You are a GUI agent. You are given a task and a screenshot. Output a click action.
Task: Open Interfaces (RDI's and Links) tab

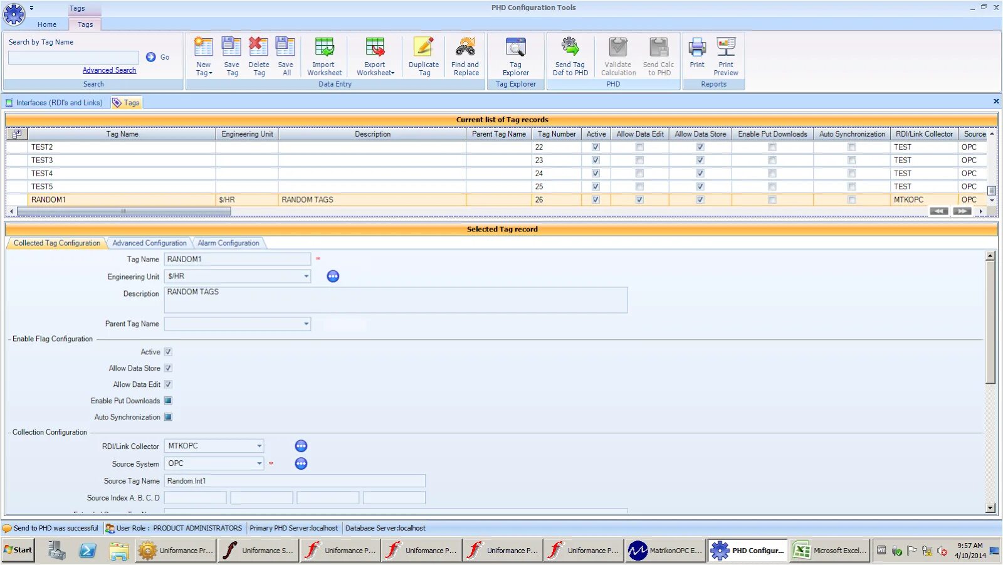point(55,103)
